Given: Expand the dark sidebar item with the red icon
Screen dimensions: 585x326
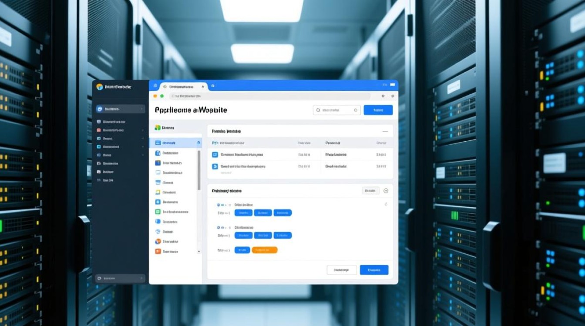Looking at the screenshot, I should pos(143,130).
